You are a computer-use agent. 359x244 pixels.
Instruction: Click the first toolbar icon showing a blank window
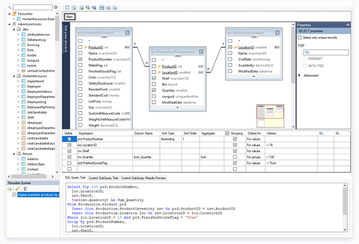(x=67, y=8)
